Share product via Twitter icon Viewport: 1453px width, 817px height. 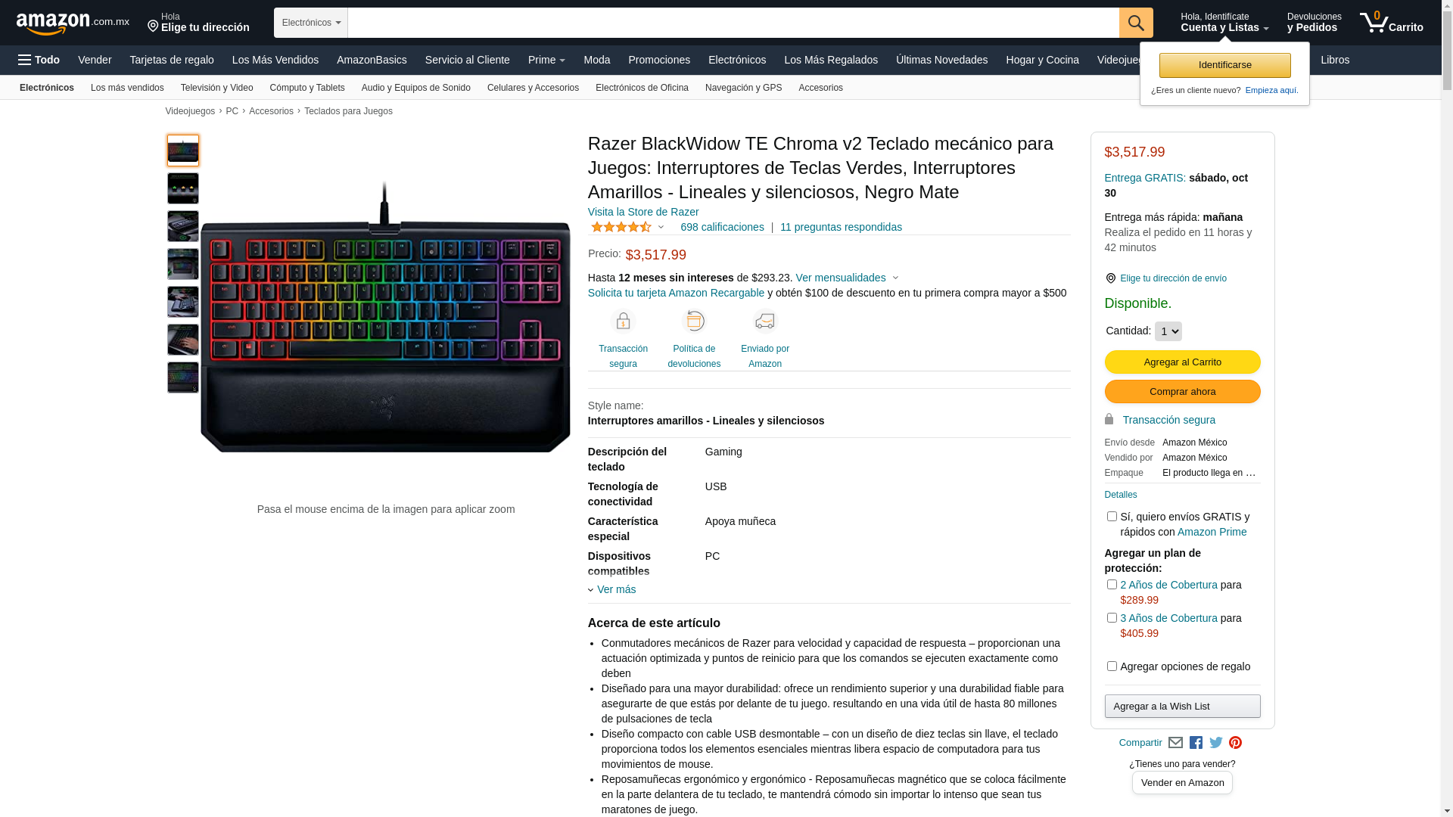pos(1216,743)
